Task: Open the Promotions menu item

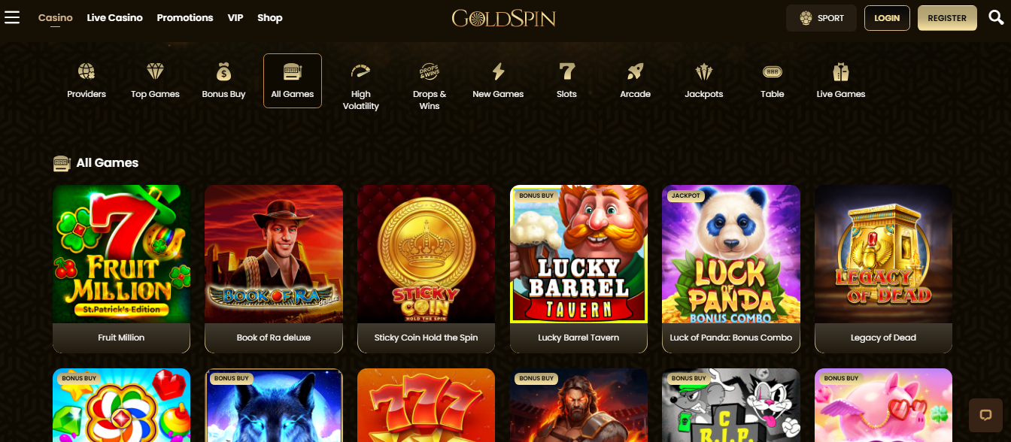Action: (185, 17)
